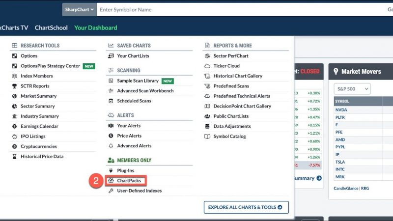This screenshot has height=221, width=393.
Task: Open the MRK symbol link
Action: (x=340, y=177)
